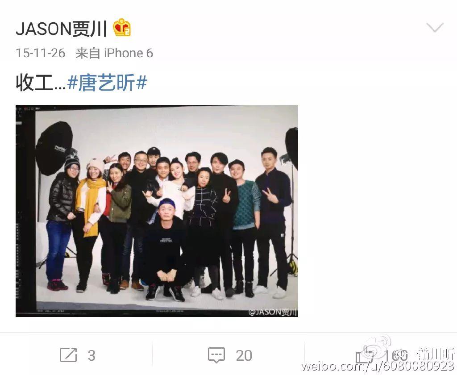Click the crown membership badge icon

122,27
